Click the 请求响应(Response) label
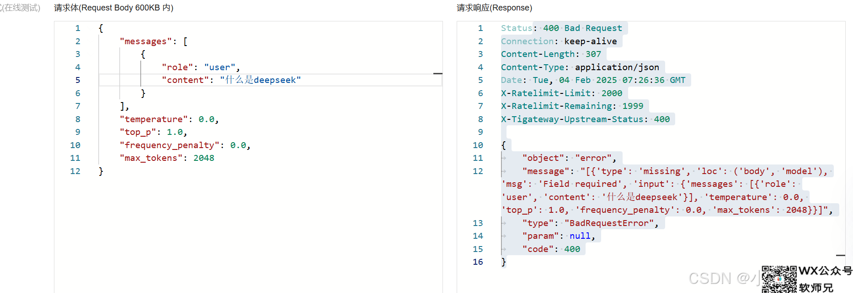853x293 pixels. (494, 8)
